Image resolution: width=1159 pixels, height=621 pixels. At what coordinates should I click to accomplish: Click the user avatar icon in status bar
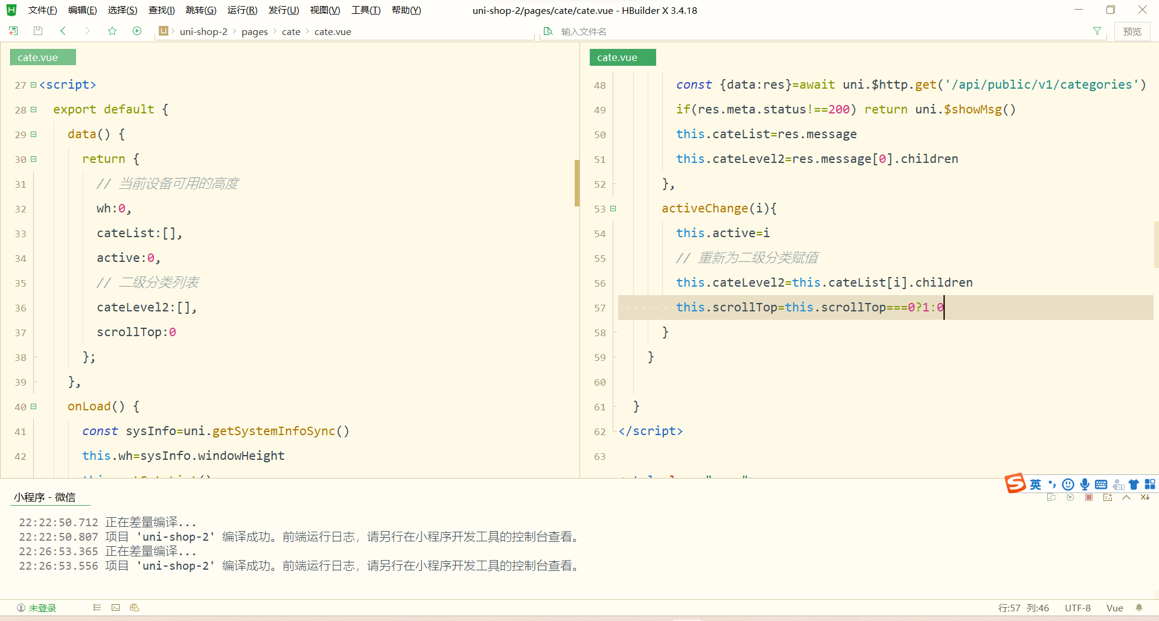coord(21,608)
